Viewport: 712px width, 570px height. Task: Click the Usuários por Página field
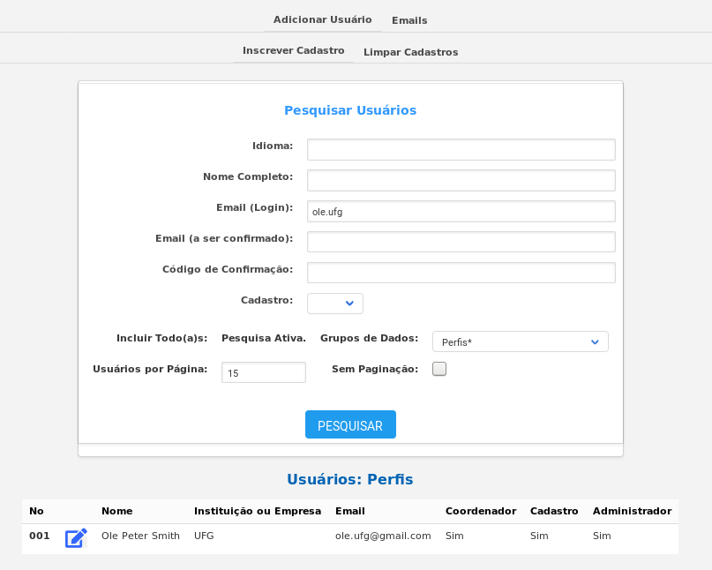tap(264, 372)
